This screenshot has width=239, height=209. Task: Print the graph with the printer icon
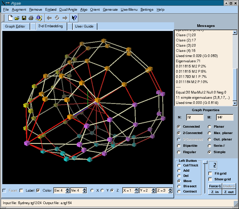click(x=31, y=18)
